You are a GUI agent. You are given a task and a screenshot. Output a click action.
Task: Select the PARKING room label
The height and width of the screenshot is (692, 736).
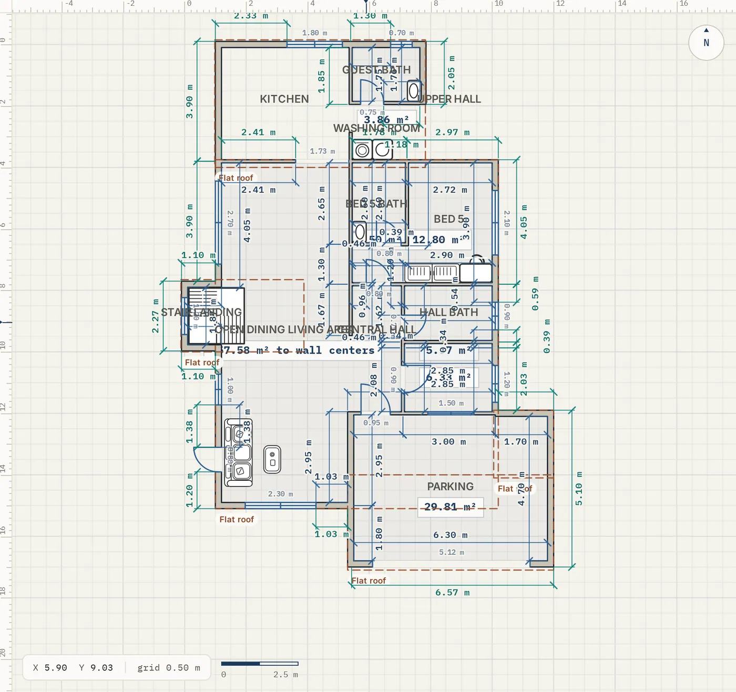[x=451, y=487]
